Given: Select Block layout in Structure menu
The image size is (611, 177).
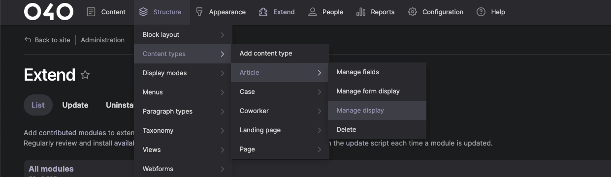Looking at the screenshot, I should pyautogui.click(x=182, y=35).
